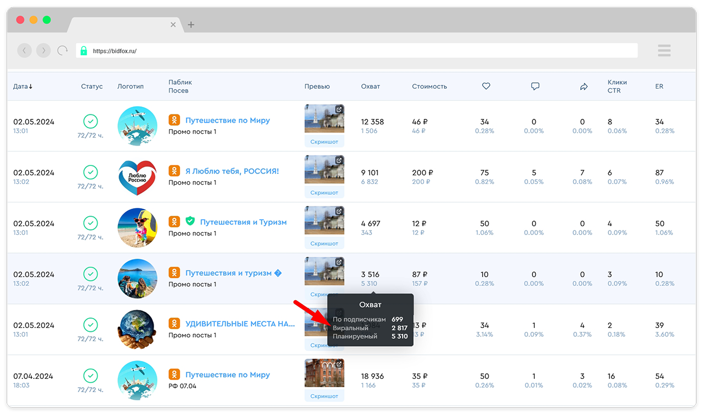The image size is (702, 414).
Task: Click status checkmark in Я Люблю тебя row
Action: click(x=90, y=173)
